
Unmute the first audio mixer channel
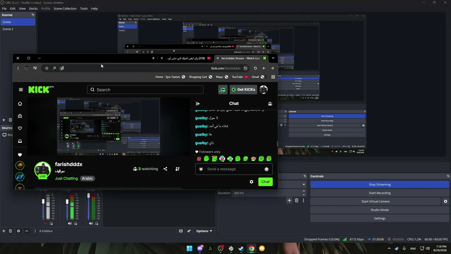pos(45,223)
